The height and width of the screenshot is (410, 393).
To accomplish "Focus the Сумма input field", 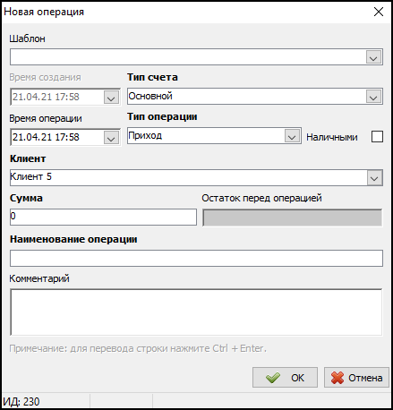I will click(x=103, y=217).
